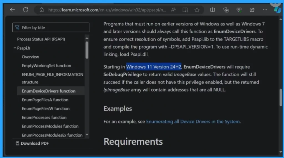This screenshot has width=284, height=158.
Task: Click the address bar URL
Action: pyautogui.click(x=107, y=10)
